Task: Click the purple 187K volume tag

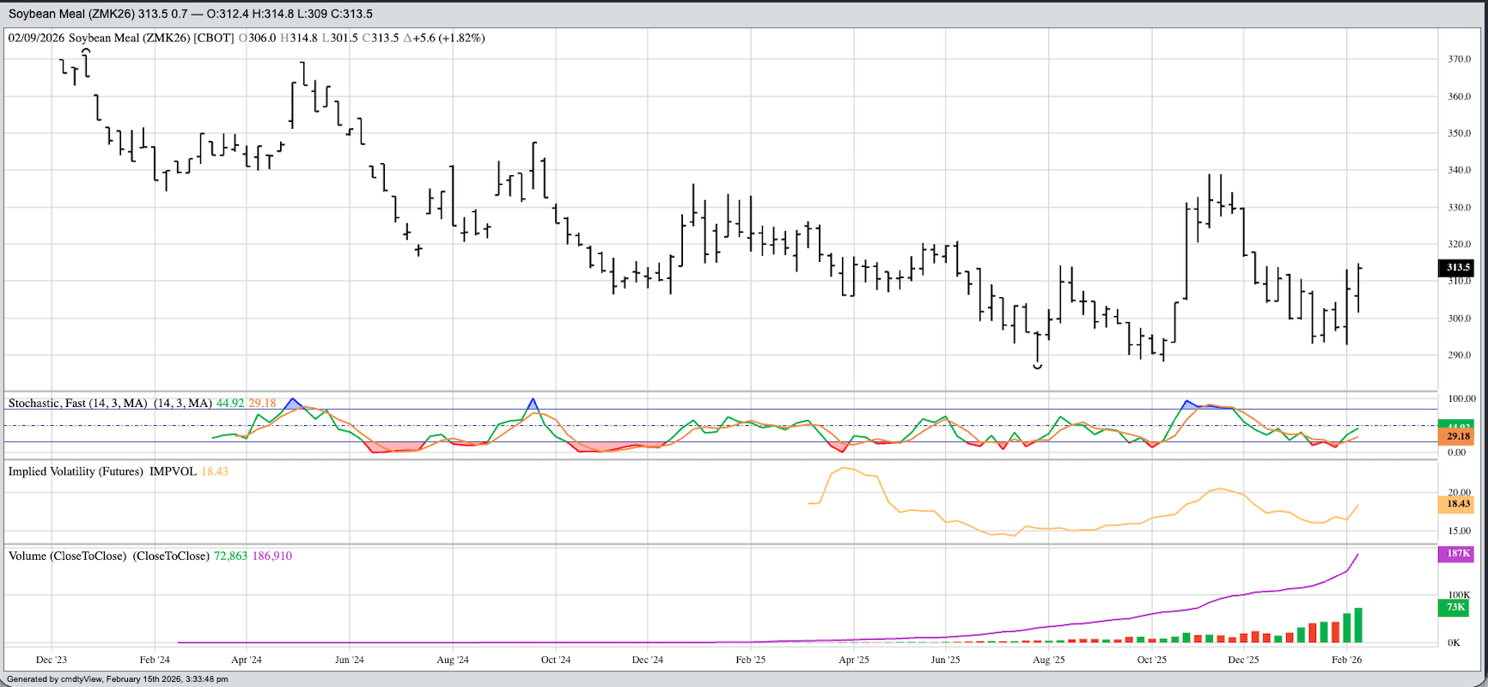Action: (x=1457, y=554)
